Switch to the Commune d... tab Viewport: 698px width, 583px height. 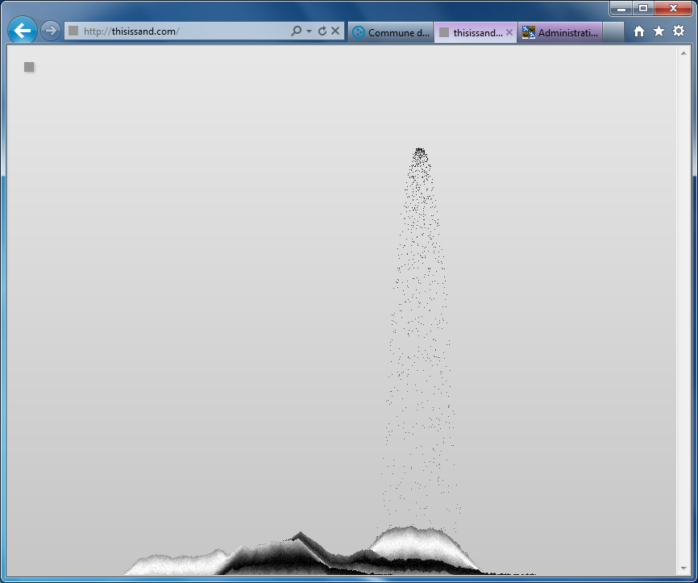coord(391,32)
